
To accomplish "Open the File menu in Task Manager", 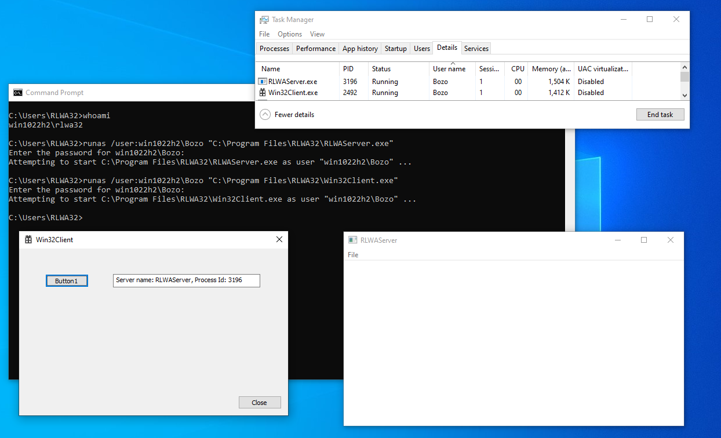I will coord(264,34).
